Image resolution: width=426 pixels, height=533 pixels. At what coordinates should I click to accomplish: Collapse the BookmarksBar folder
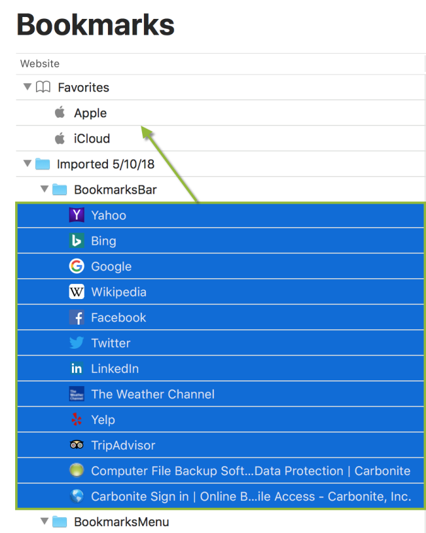coord(44,189)
